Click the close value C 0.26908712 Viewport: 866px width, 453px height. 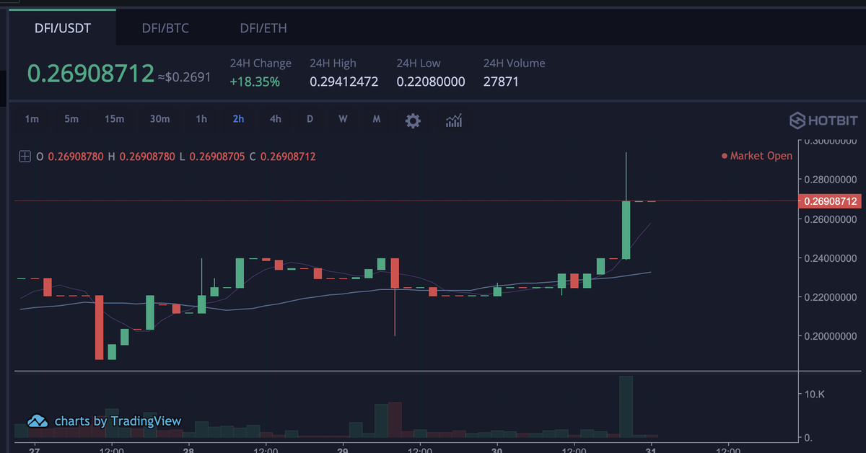tap(282, 157)
